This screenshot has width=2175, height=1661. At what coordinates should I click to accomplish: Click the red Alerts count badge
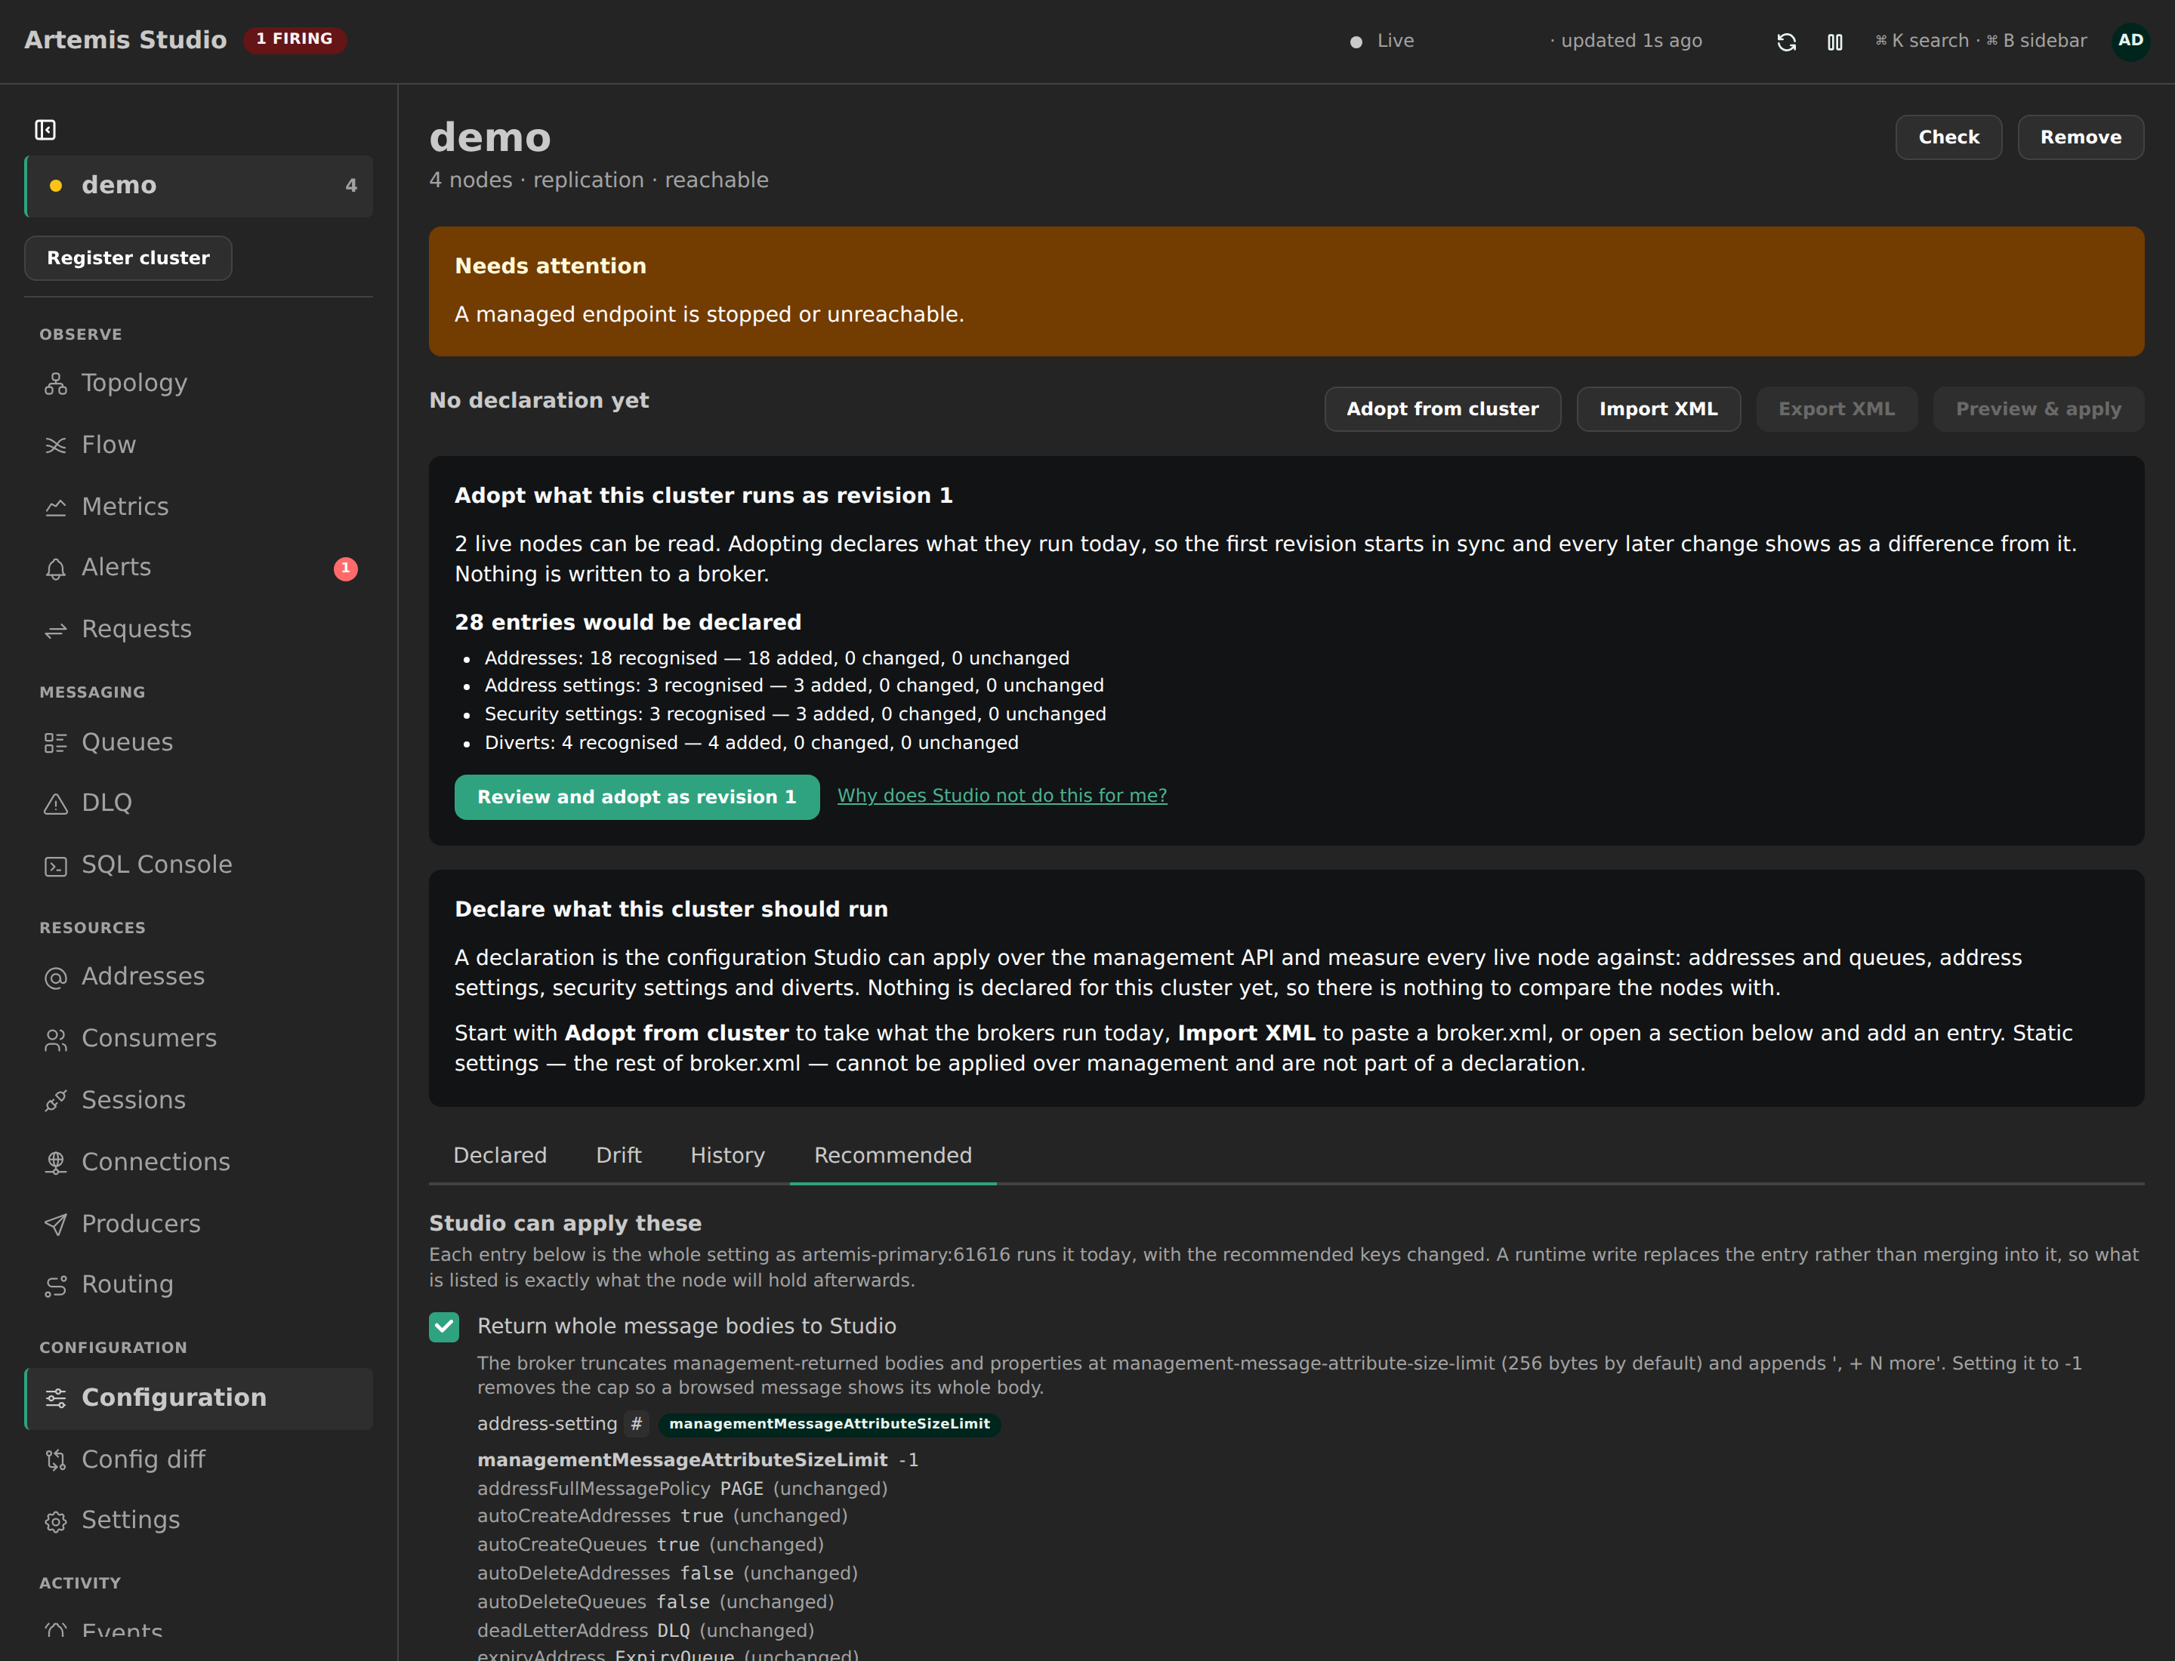(345, 569)
